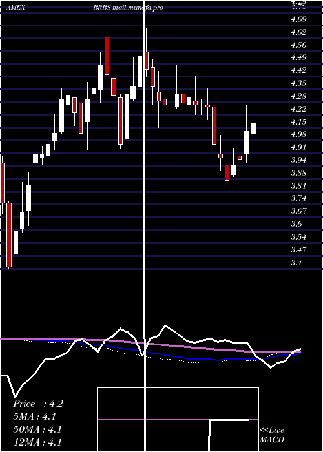
Task: Click the tallest red candlestick near 4.62
Action: tap(107, 56)
